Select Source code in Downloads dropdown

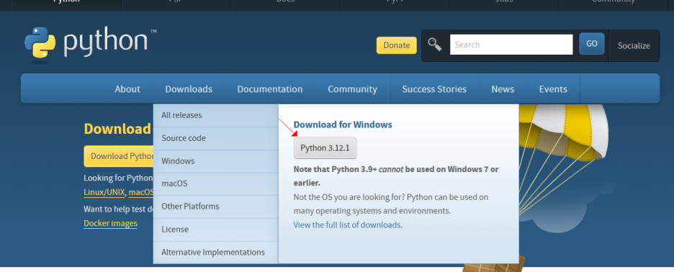tap(215, 138)
